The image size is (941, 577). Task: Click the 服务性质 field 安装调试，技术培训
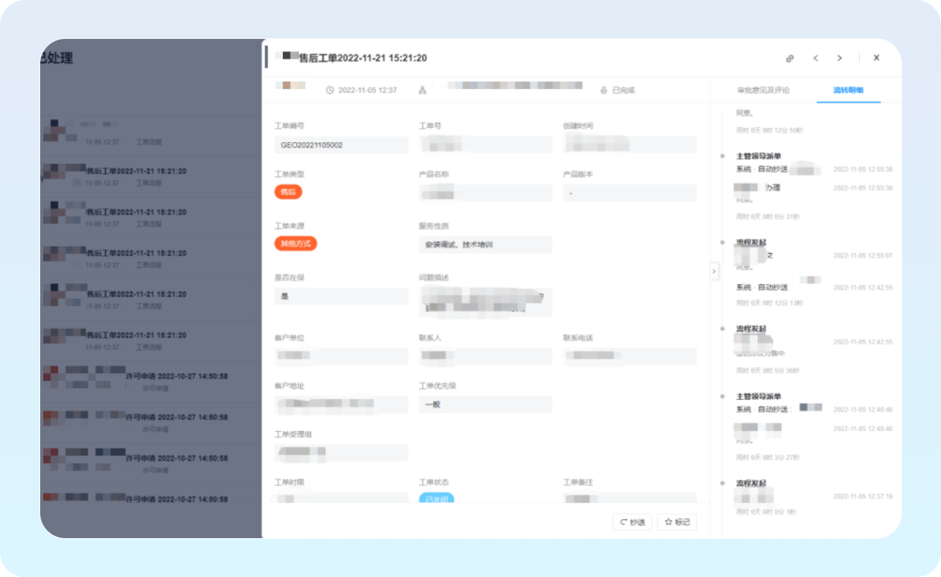485,245
